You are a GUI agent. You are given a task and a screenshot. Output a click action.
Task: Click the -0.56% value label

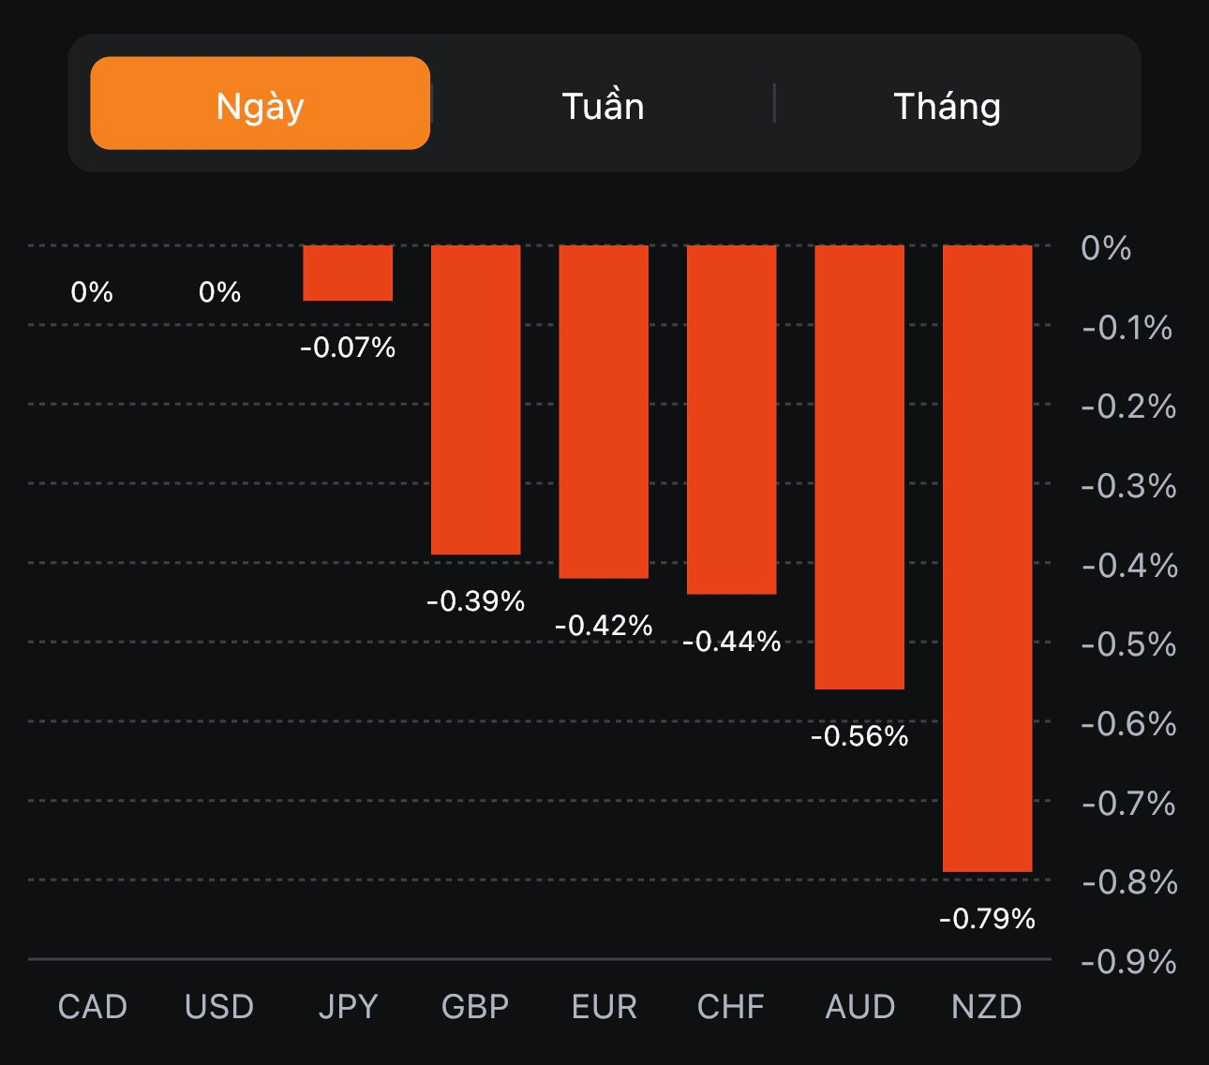[x=859, y=736]
